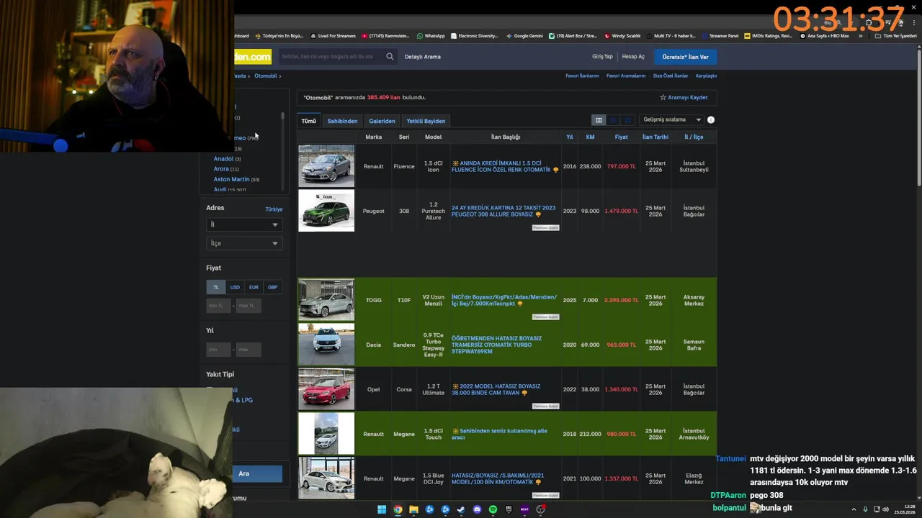
Task: Click the max year input field
Action: (x=248, y=350)
